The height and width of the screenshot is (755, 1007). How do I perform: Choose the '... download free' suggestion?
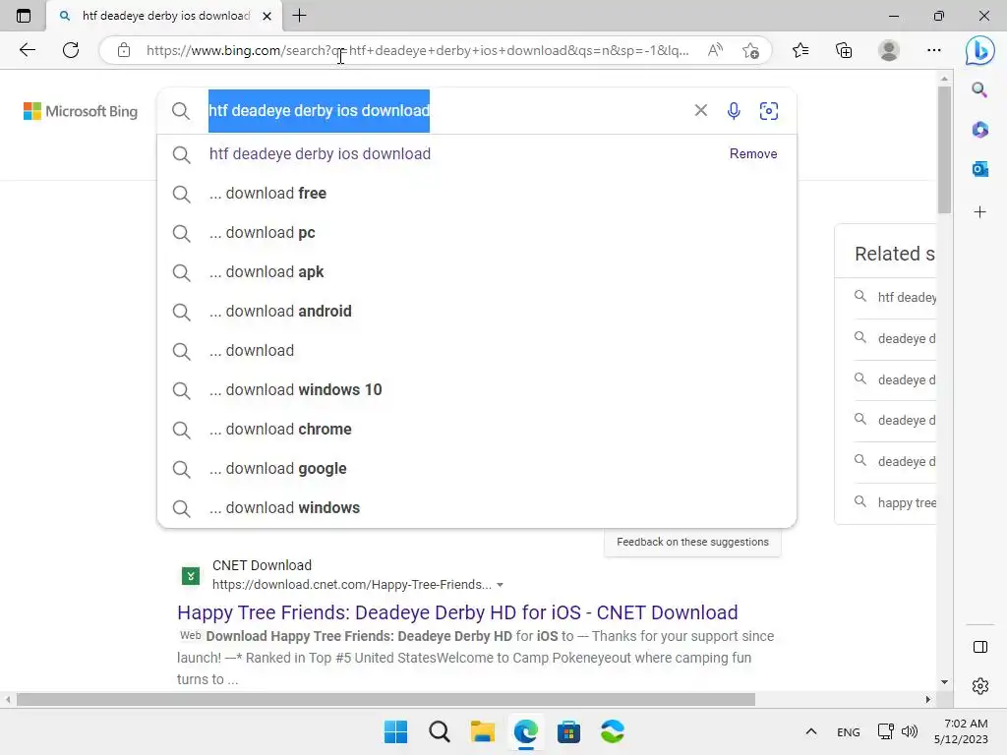(477, 194)
